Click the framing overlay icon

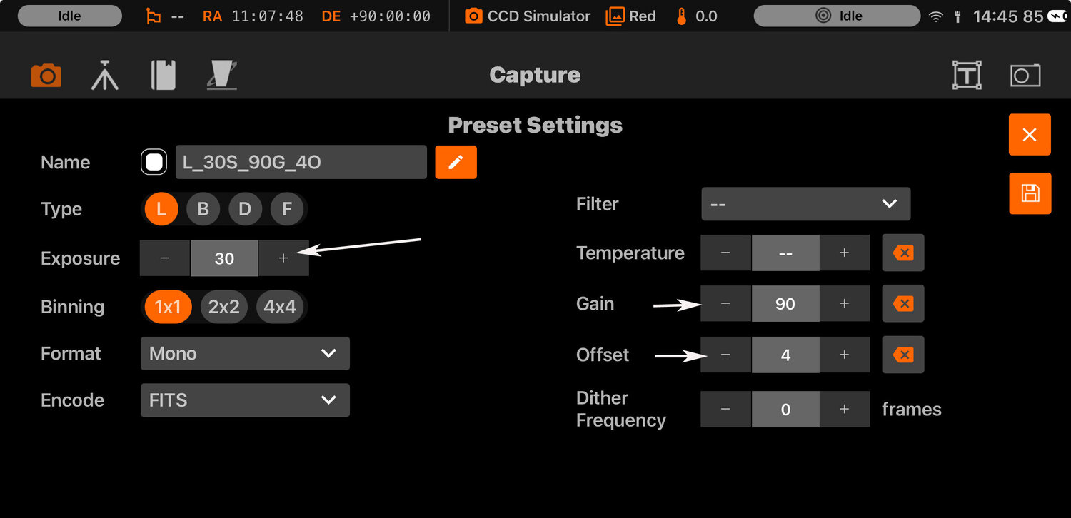point(967,75)
